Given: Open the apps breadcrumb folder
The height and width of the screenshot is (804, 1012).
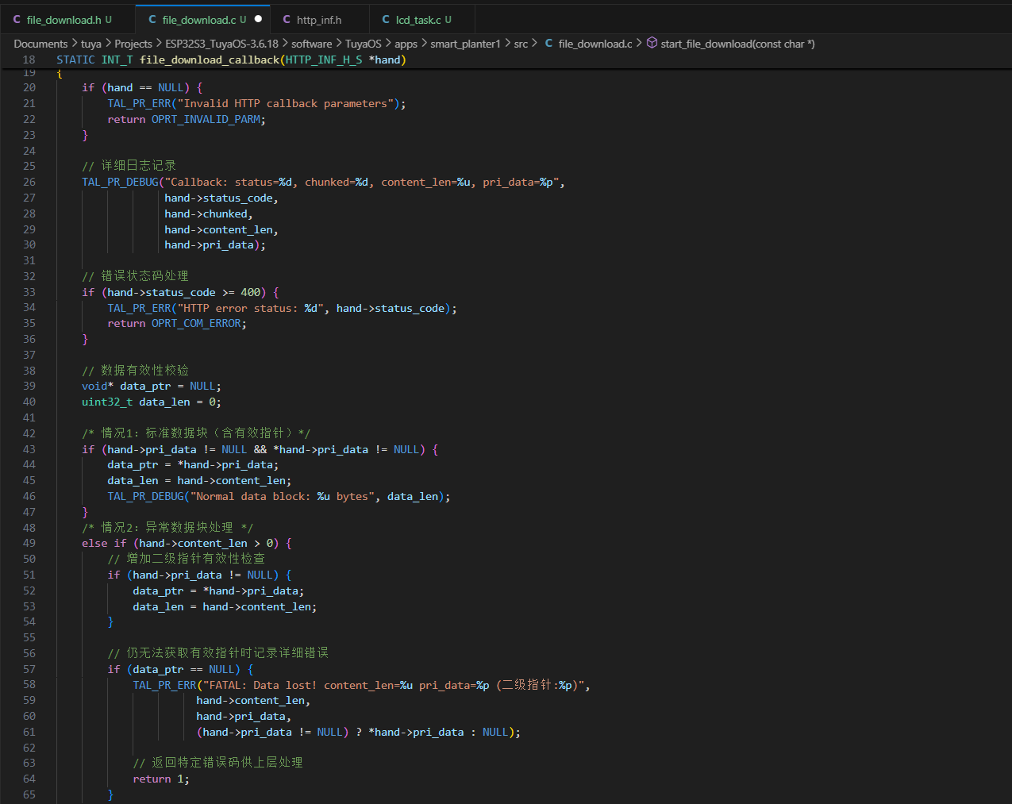Looking at the screenshot, I should (406, 44).
